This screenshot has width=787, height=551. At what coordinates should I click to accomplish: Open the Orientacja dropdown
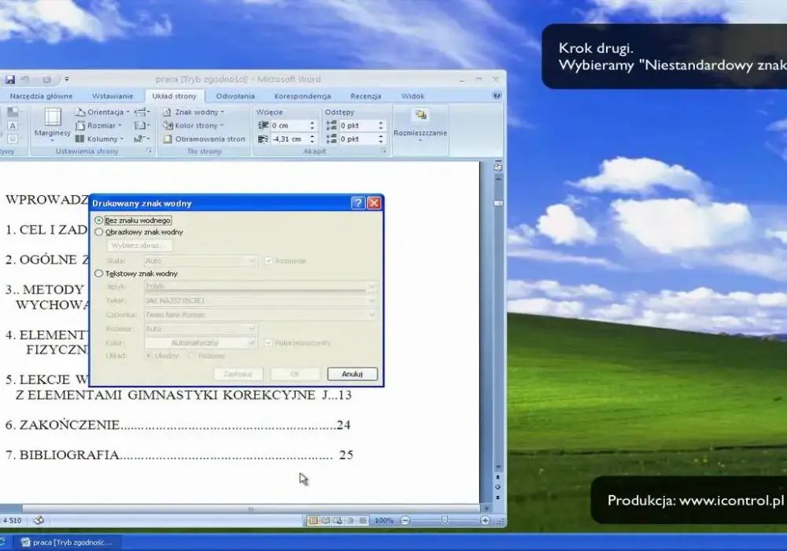coord(102,112)
